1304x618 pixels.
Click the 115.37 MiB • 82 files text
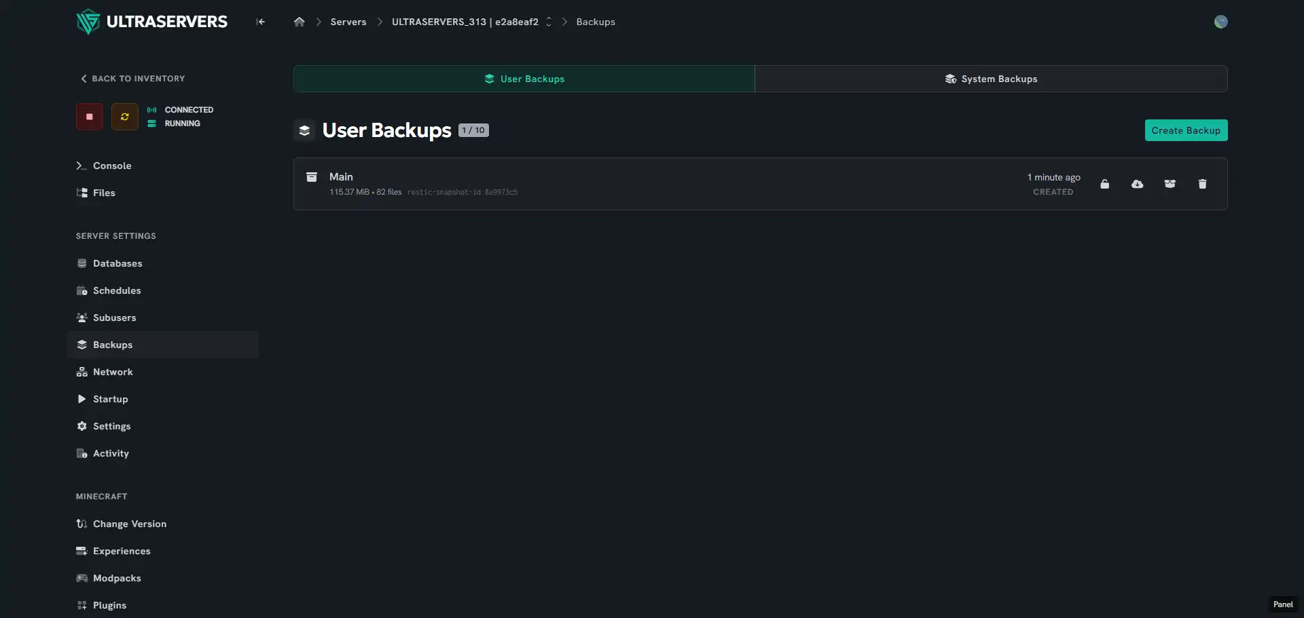[x=365, y=192]
